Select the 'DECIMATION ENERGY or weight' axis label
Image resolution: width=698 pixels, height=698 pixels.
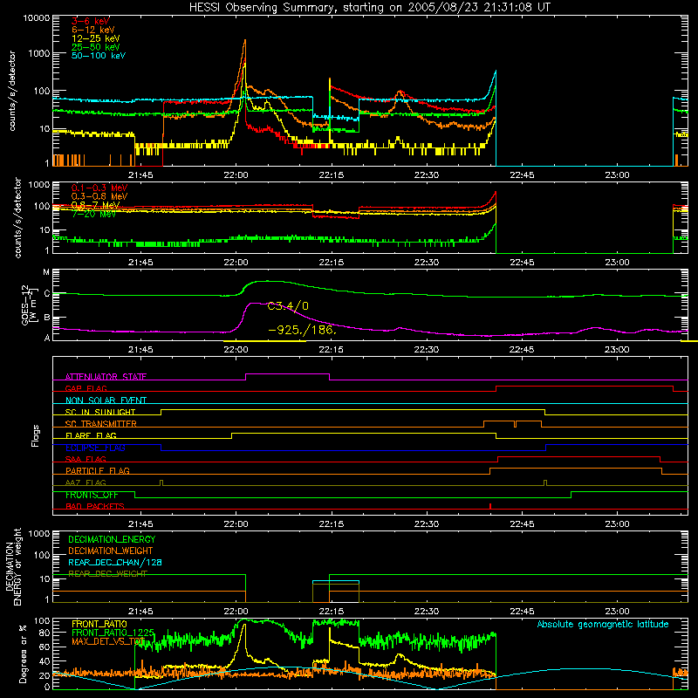pos(13,566)
